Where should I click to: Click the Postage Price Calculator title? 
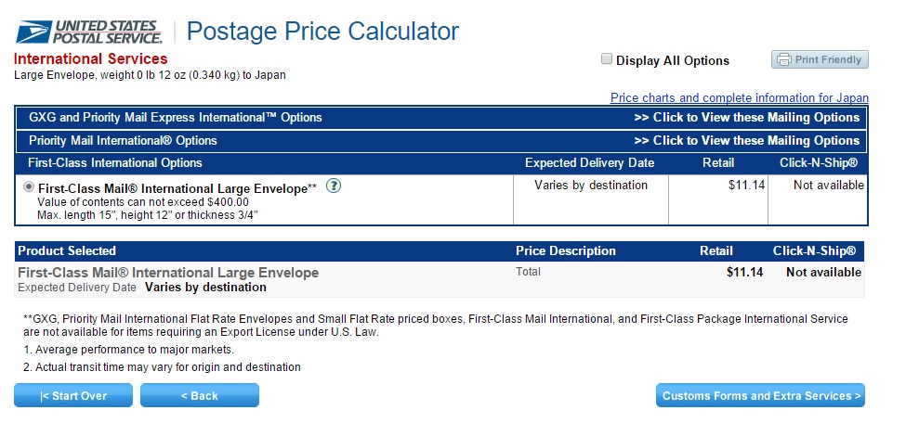[x=322, y=32]
